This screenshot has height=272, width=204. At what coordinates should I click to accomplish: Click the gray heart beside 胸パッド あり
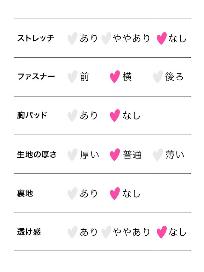[x=72, y=116]
